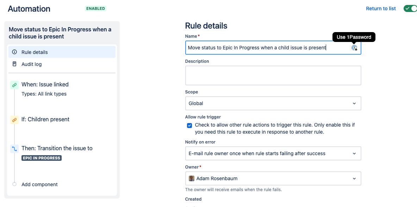The width and height of the screenshot is (417, 207).
Task: Click the blue Transition issue action icon
Action: [14, 149]
